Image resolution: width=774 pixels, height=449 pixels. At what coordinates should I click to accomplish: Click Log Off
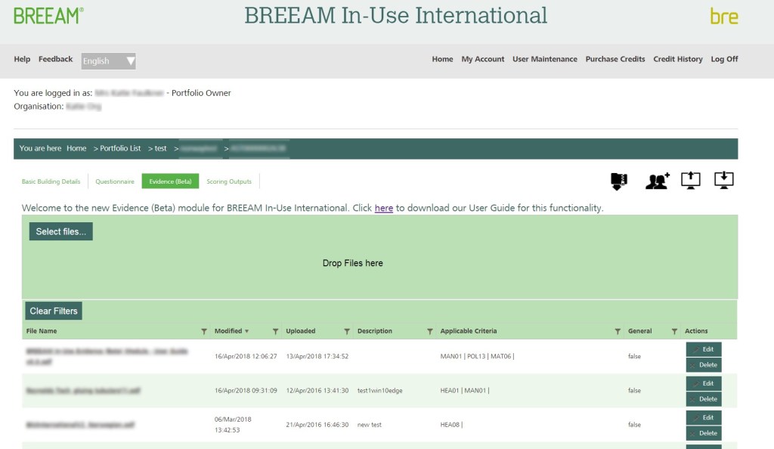(724, 59)
